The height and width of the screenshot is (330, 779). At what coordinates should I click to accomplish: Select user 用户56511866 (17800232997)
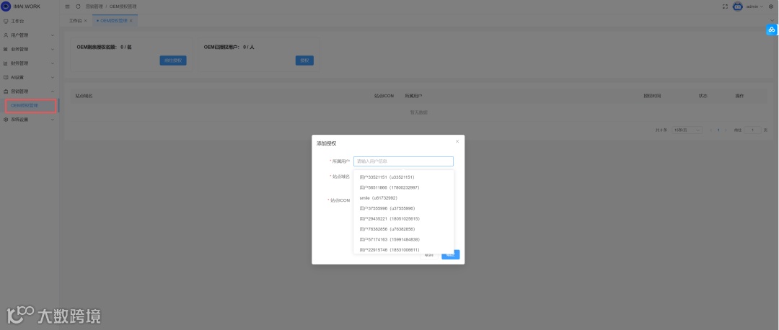[403, 187]
